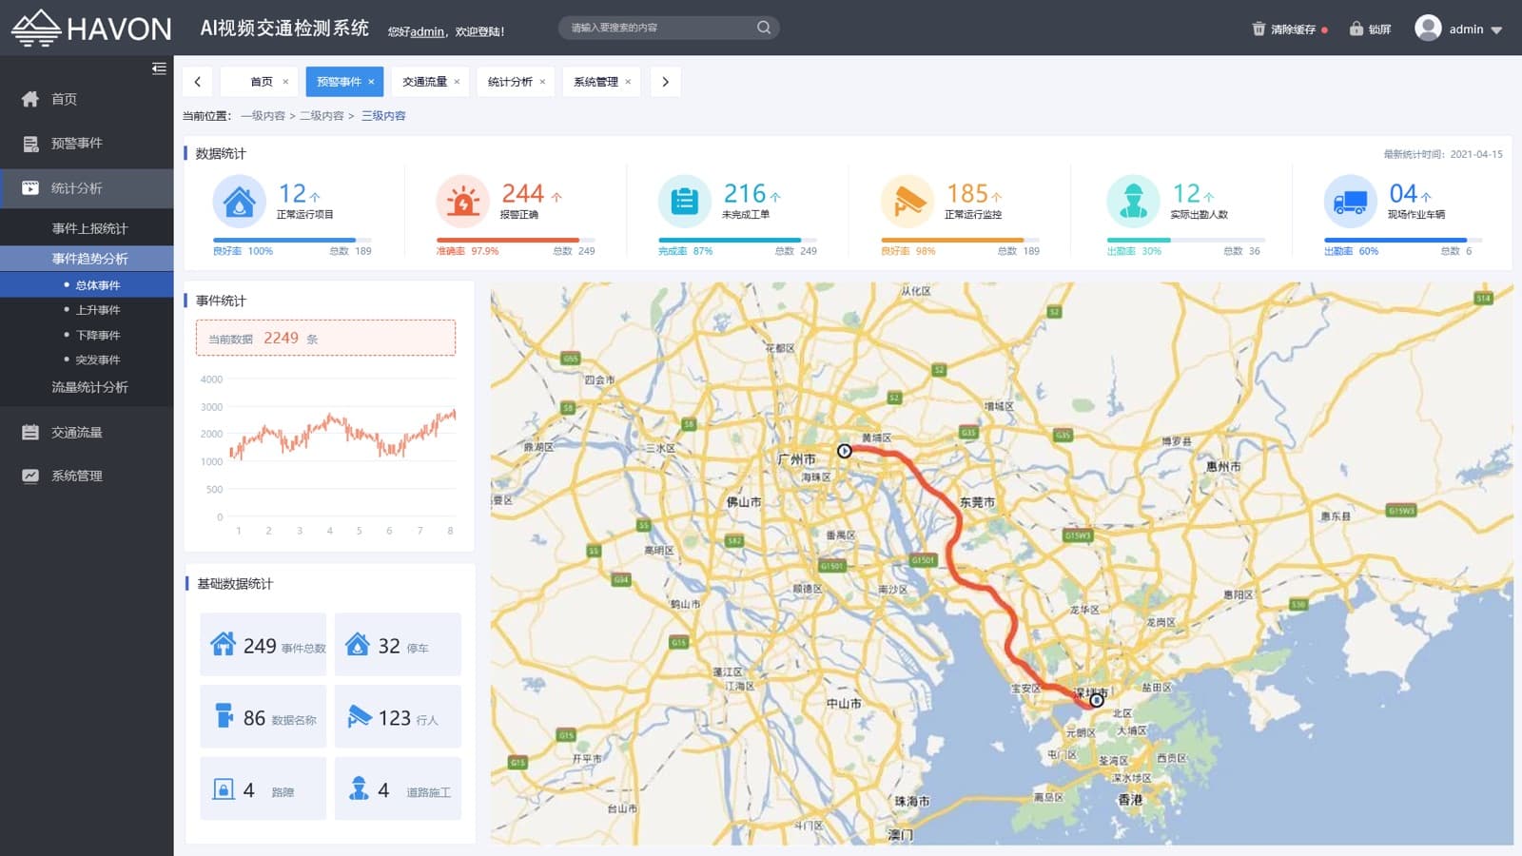This screenshot has width=1522, height=856.
Task: Close the 首页 tab
Action: coord(285,82)
